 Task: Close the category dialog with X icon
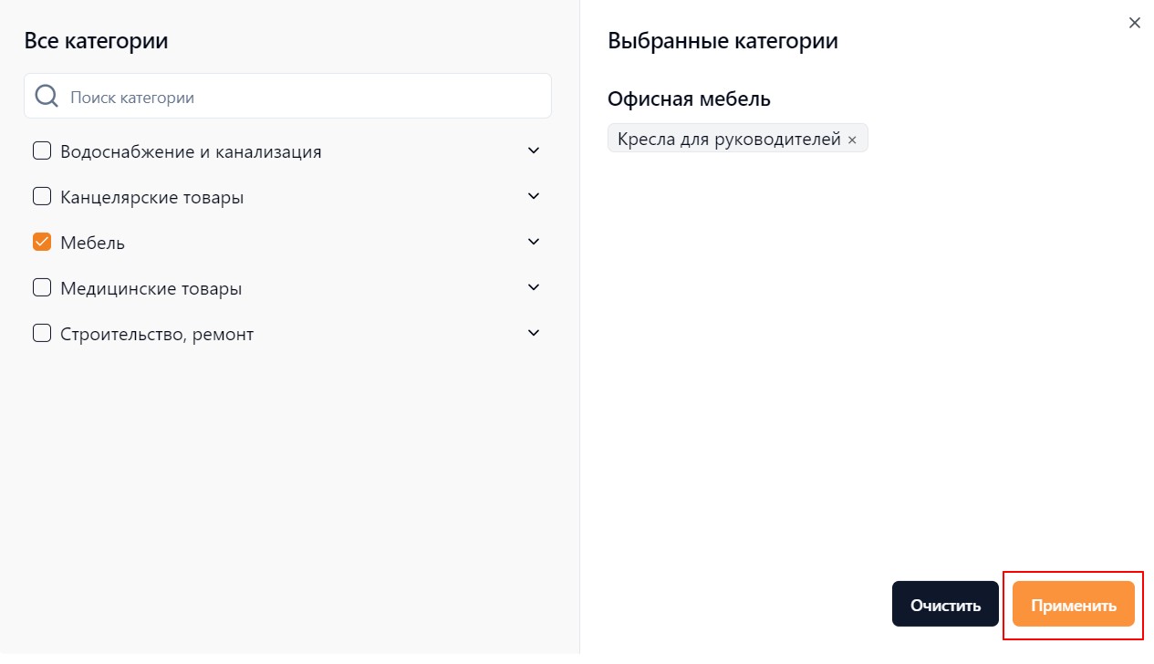tap(1135, 23)
